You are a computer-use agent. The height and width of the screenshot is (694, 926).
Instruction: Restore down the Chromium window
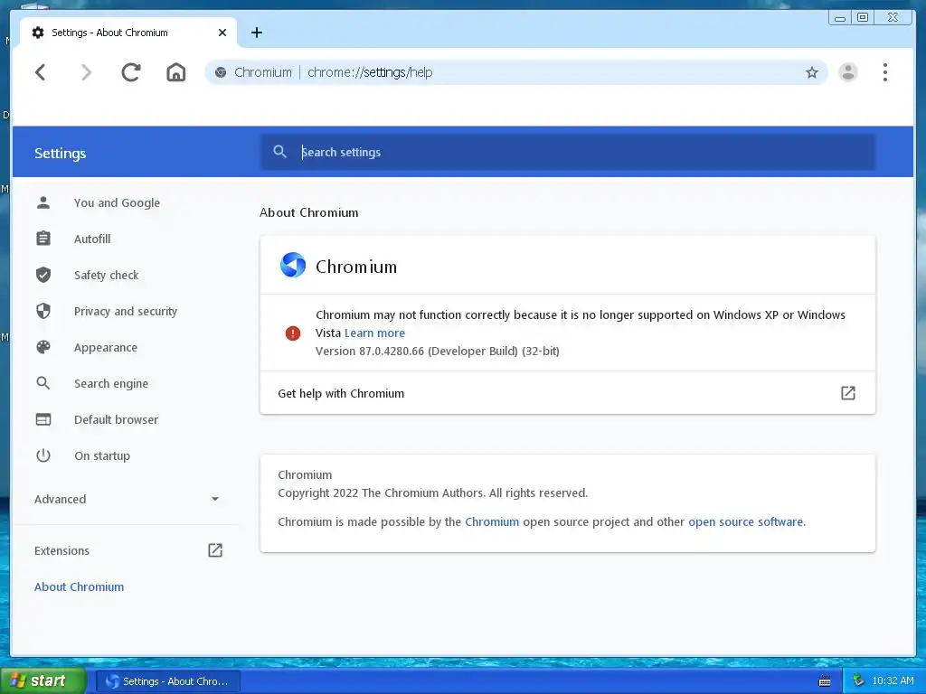862,18
